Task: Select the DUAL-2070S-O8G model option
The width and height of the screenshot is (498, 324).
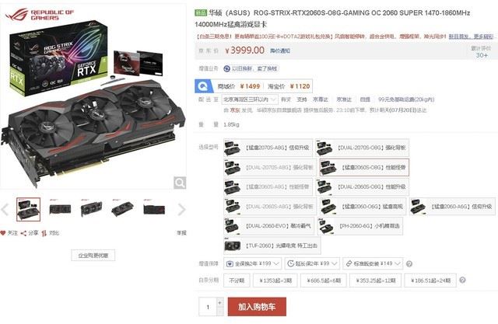Action: (x=363, y=148)
